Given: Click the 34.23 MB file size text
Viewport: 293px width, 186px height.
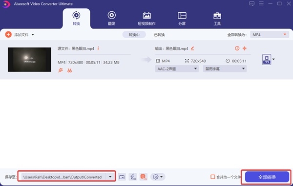Looking at the screenshot, I should click(x=111, y=62).
